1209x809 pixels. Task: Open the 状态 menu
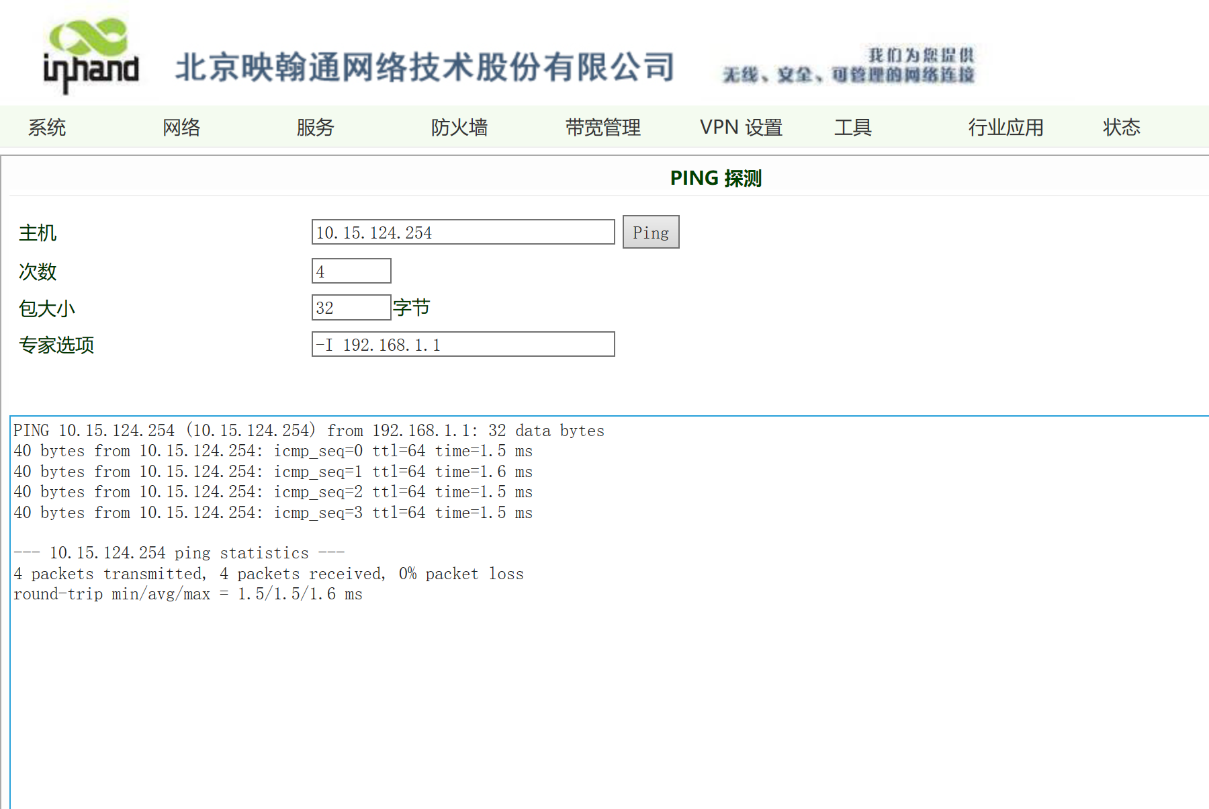[x=1120, y=127]
